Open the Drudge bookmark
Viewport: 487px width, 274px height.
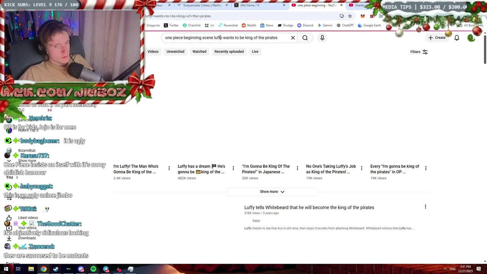coord(285,25)
